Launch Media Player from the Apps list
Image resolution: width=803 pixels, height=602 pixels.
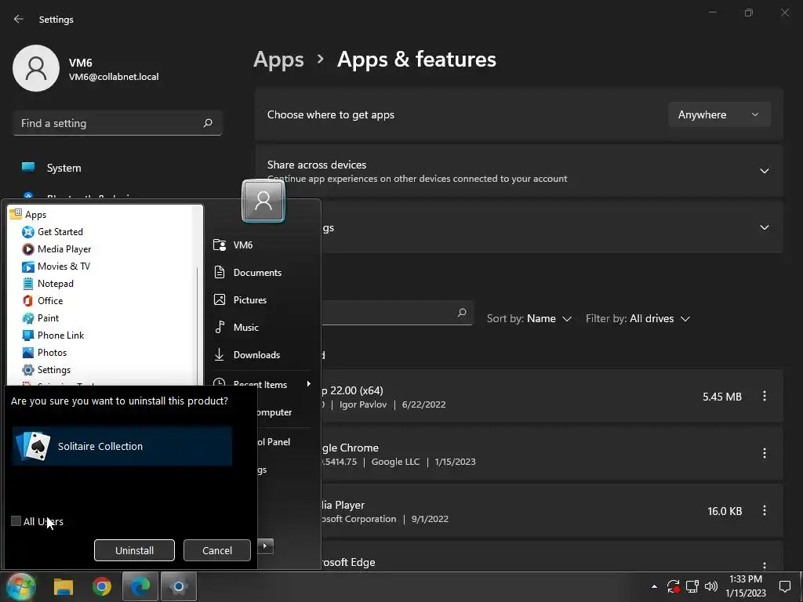click(x=64, y=249)
